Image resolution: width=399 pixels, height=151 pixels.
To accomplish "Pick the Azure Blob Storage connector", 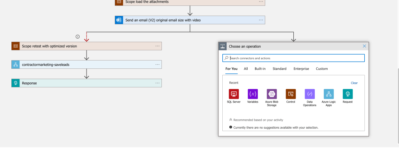I will 271,94.
